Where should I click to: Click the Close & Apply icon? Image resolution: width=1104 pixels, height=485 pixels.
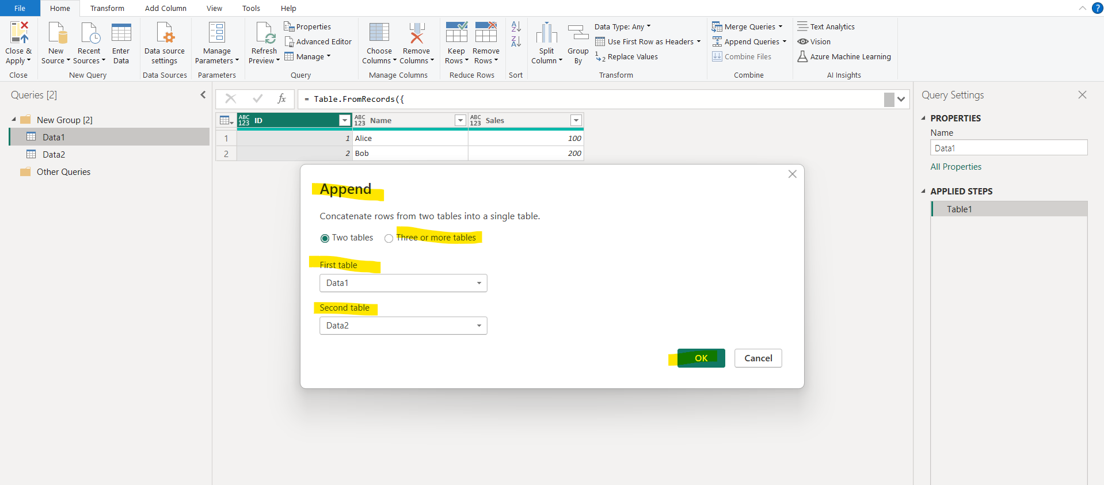pos(18,33)
